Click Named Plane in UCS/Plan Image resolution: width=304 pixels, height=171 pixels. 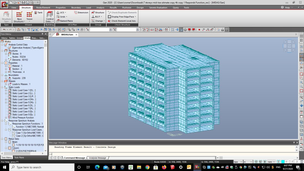click(65, 21)
